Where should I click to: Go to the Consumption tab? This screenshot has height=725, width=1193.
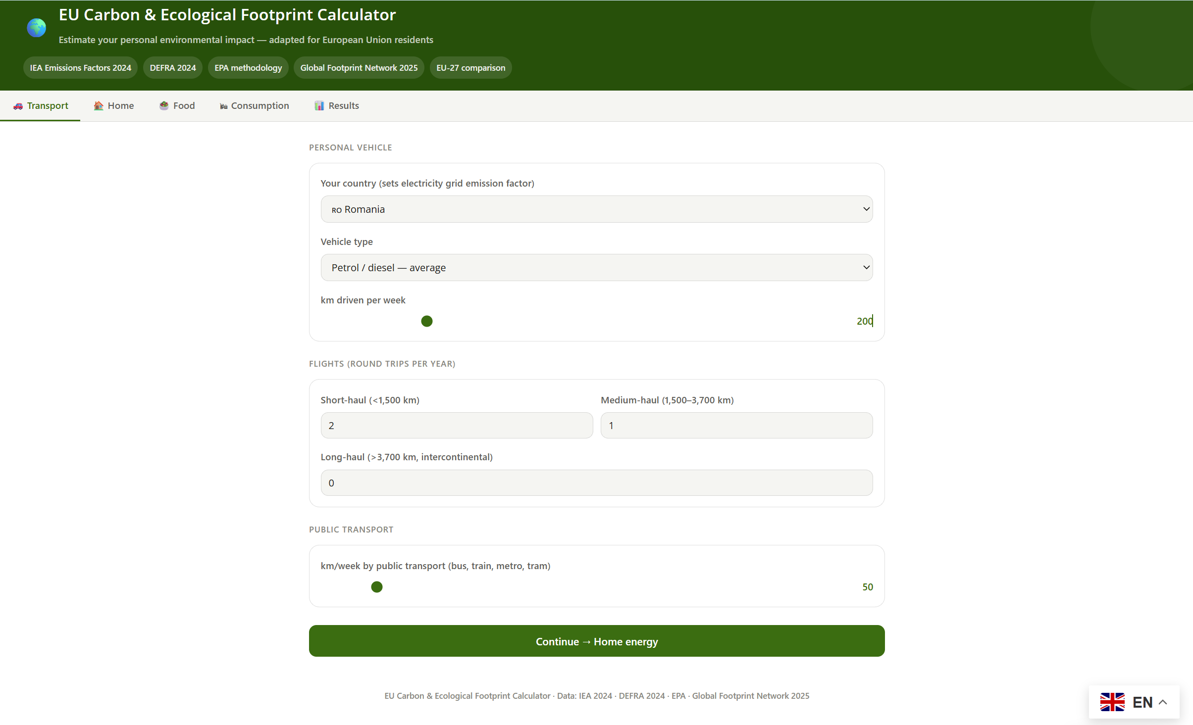point(255,105)
